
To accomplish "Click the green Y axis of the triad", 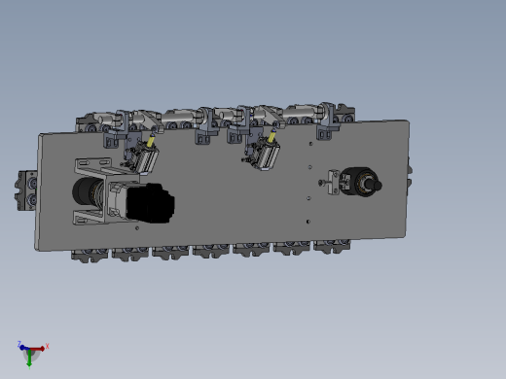I will (x=29, y=359).
